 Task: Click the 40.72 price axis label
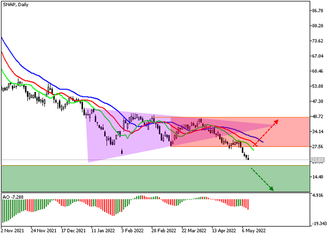pyautogui.click(x=318, y=116)
